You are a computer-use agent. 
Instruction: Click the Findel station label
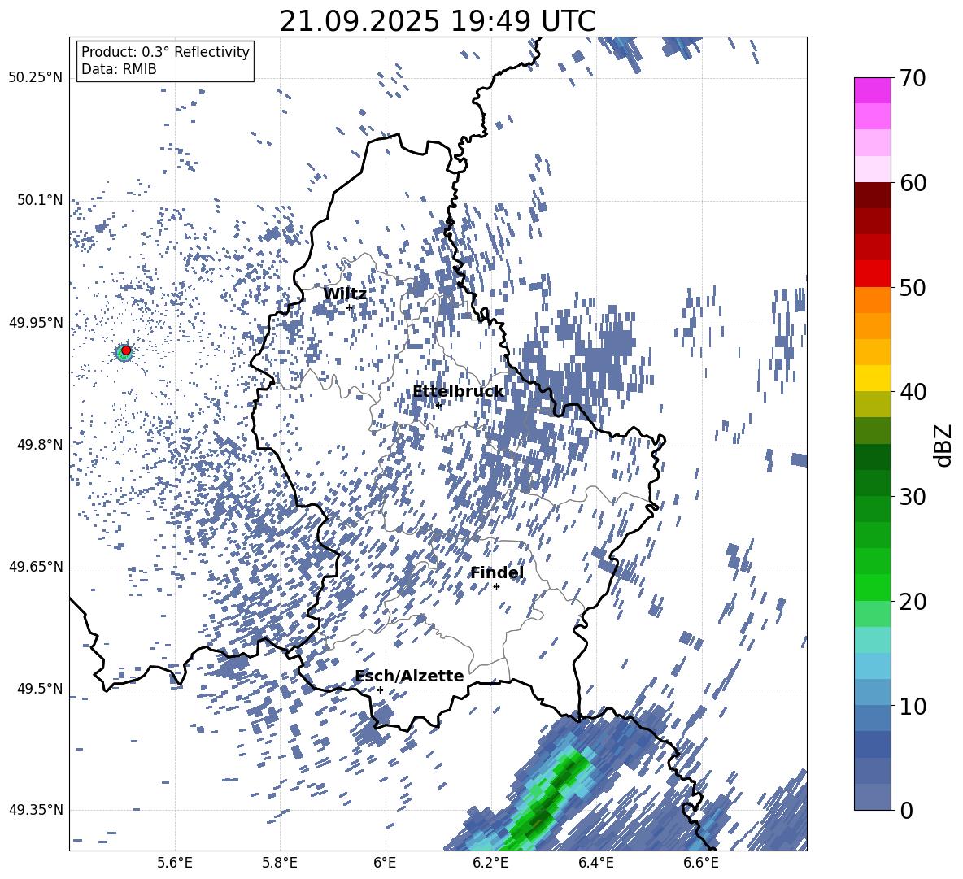pos(497,572)
